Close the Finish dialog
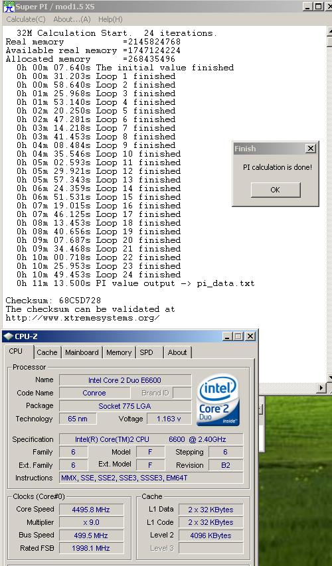This screenshot has height=566, width=332. (310, 149)
